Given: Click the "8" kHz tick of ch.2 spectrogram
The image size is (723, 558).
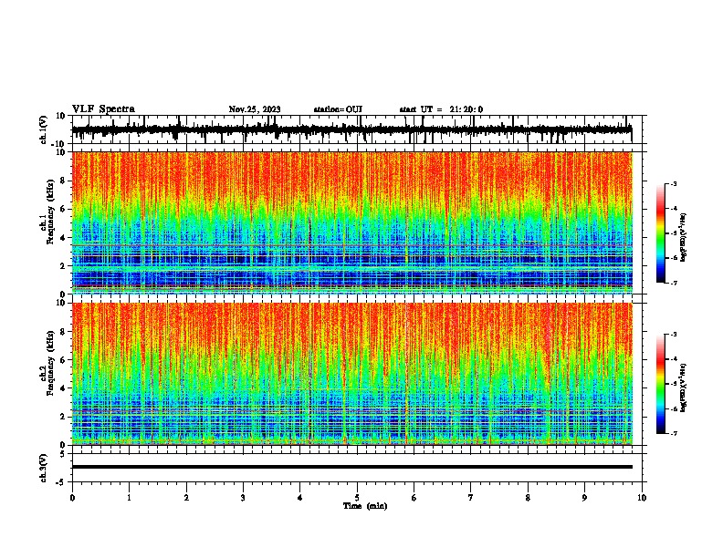Looking at the screenshot, I should 63,332.
